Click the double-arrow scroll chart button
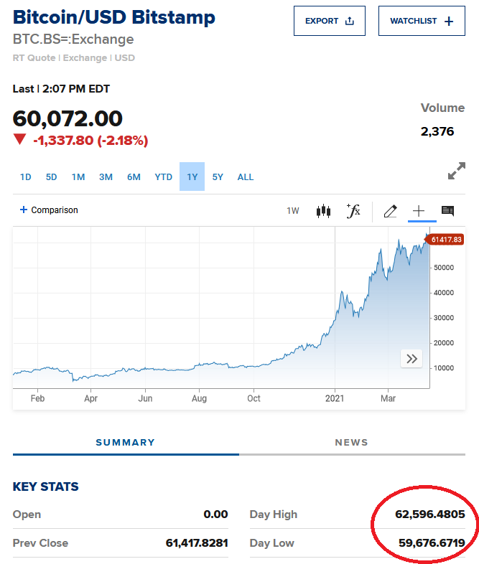Viewport: 479px width, 564px height. tap(411, 359)
